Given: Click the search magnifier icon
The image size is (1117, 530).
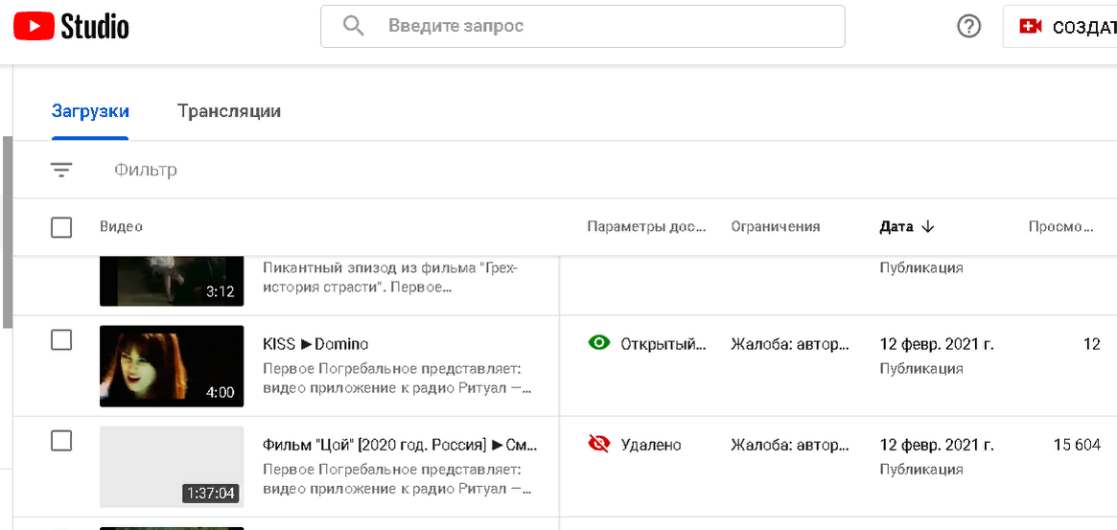Looking at the screenshot, I should tap(354, 27).
